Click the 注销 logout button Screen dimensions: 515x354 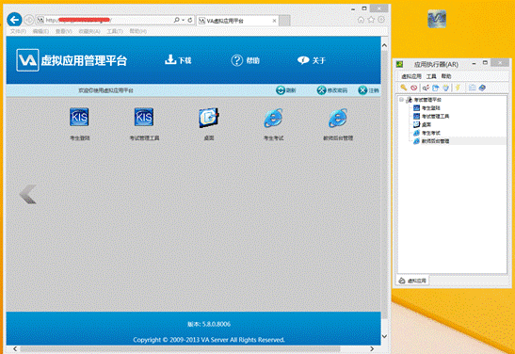(368, 90)
